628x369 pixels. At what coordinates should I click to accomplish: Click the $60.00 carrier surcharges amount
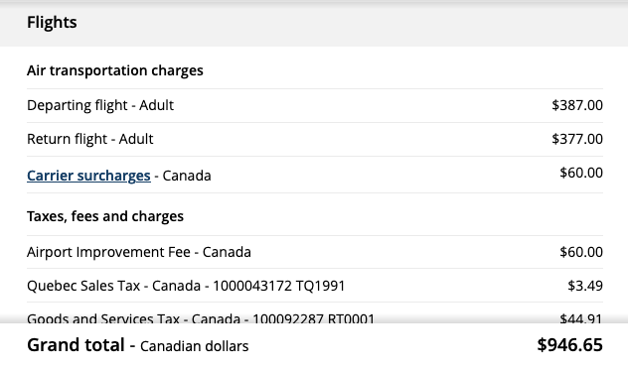(581, 173)
